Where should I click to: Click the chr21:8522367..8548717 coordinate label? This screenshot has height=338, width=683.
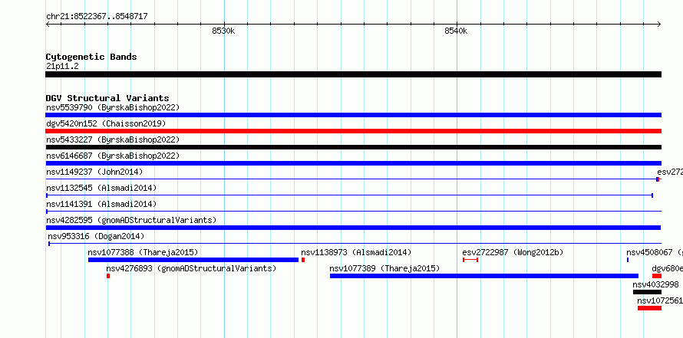click(97, 17)
